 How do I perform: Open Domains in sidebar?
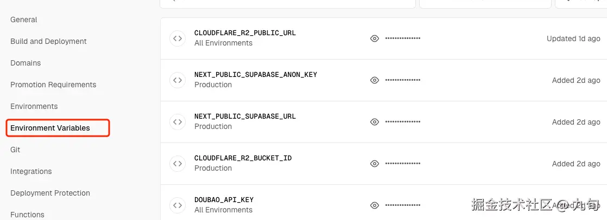pyautogui.click(x=26, y=63)
